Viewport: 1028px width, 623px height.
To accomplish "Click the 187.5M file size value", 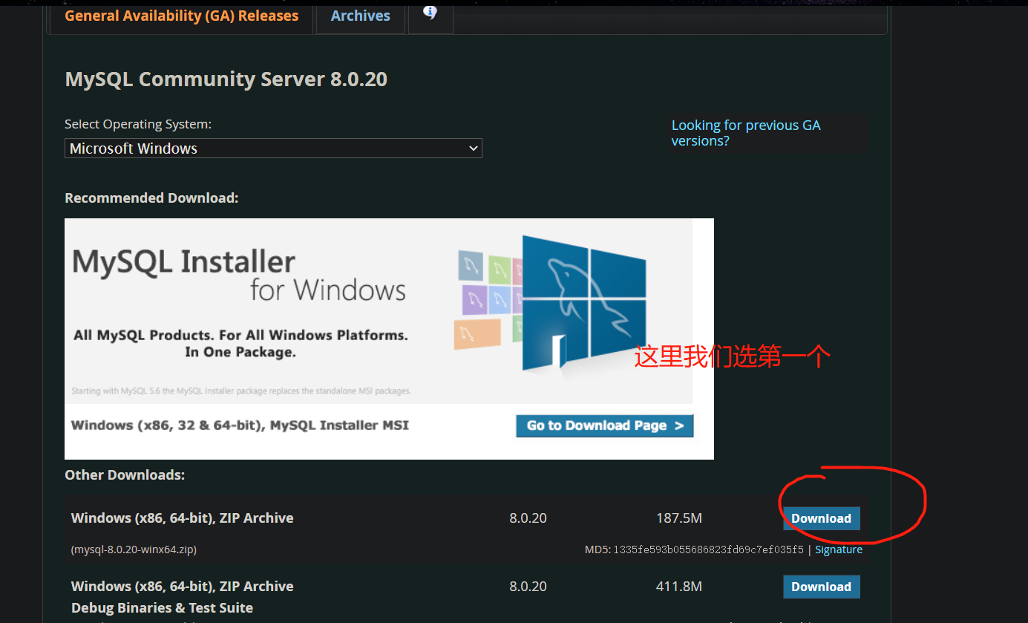I will (x=679, y=518).
